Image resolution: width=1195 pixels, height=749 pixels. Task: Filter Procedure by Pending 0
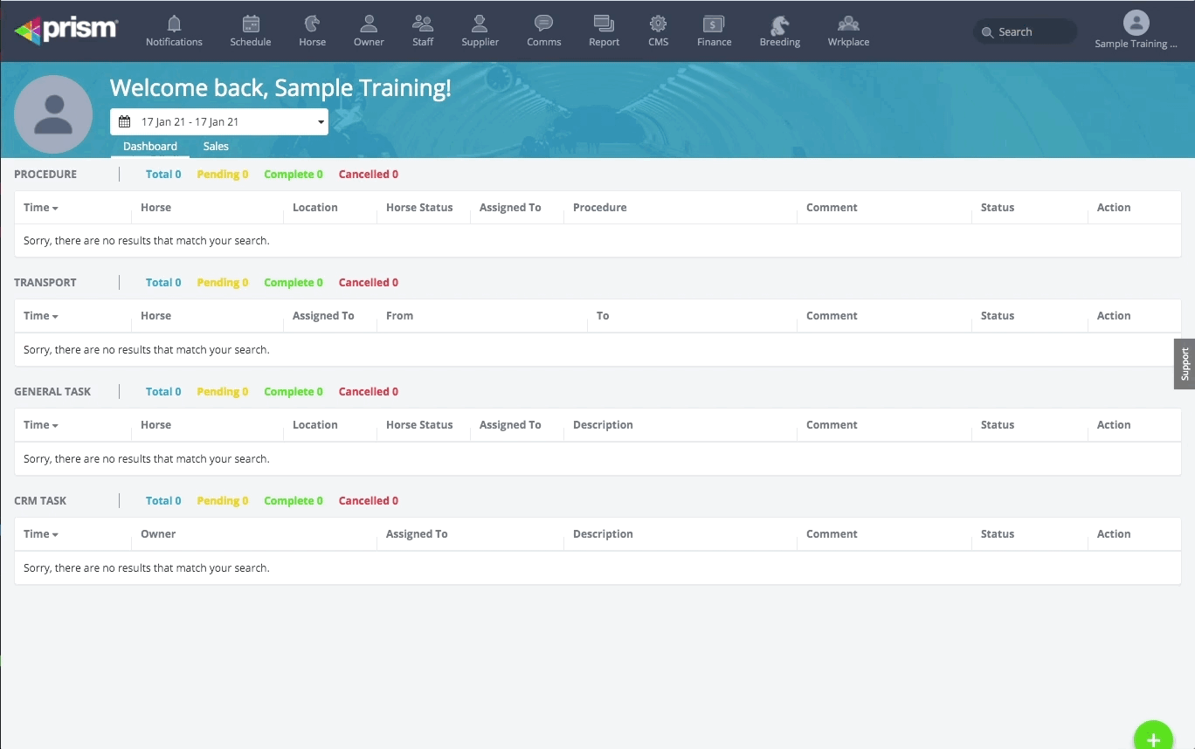pos(223,175)
